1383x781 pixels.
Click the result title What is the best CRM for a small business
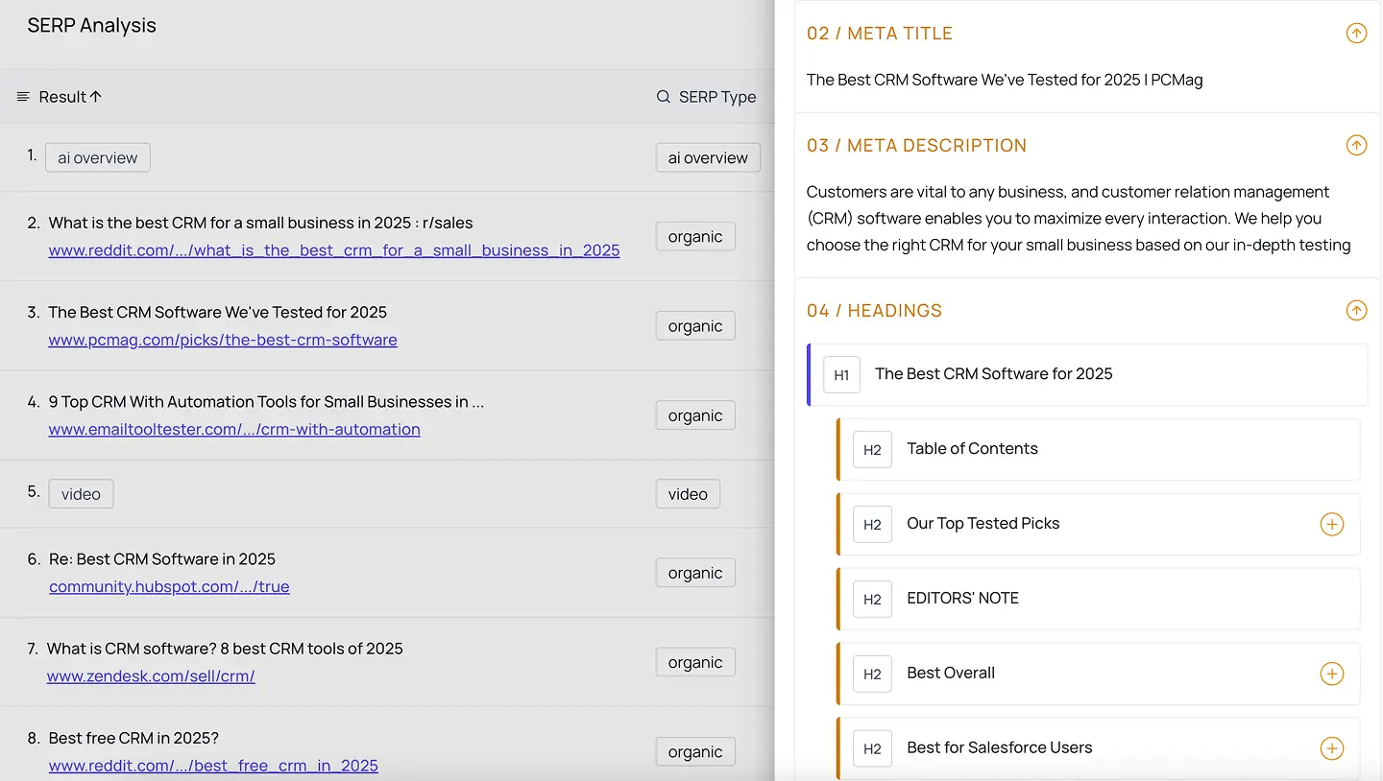pyautogui.click(x=260, y=223)
